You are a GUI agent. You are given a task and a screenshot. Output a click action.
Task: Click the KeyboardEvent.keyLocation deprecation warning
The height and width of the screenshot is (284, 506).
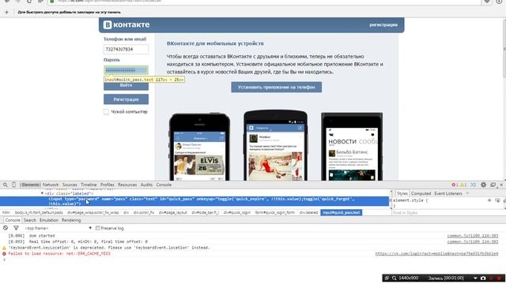pyautogui.click(x=109, y=248)
